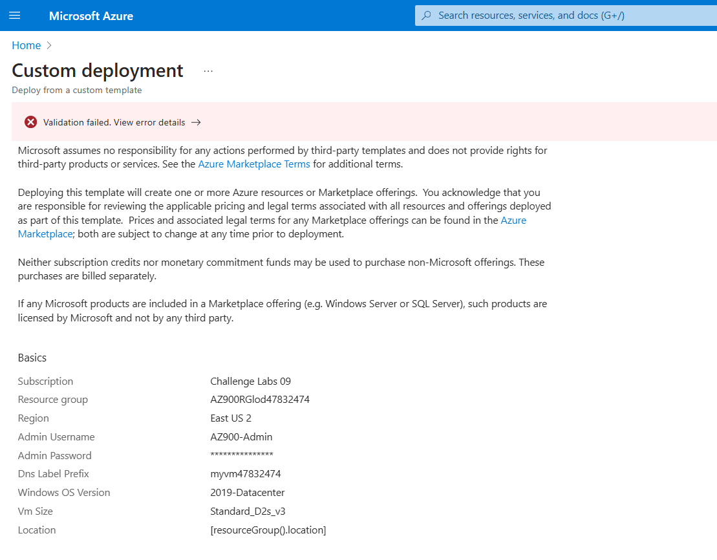Image resolution: width=717 pixels, height=560 pixels.
Task: Click the myvm47832474 DNS label prefix value
Action: pyautogui.click(x=246, y=474)
